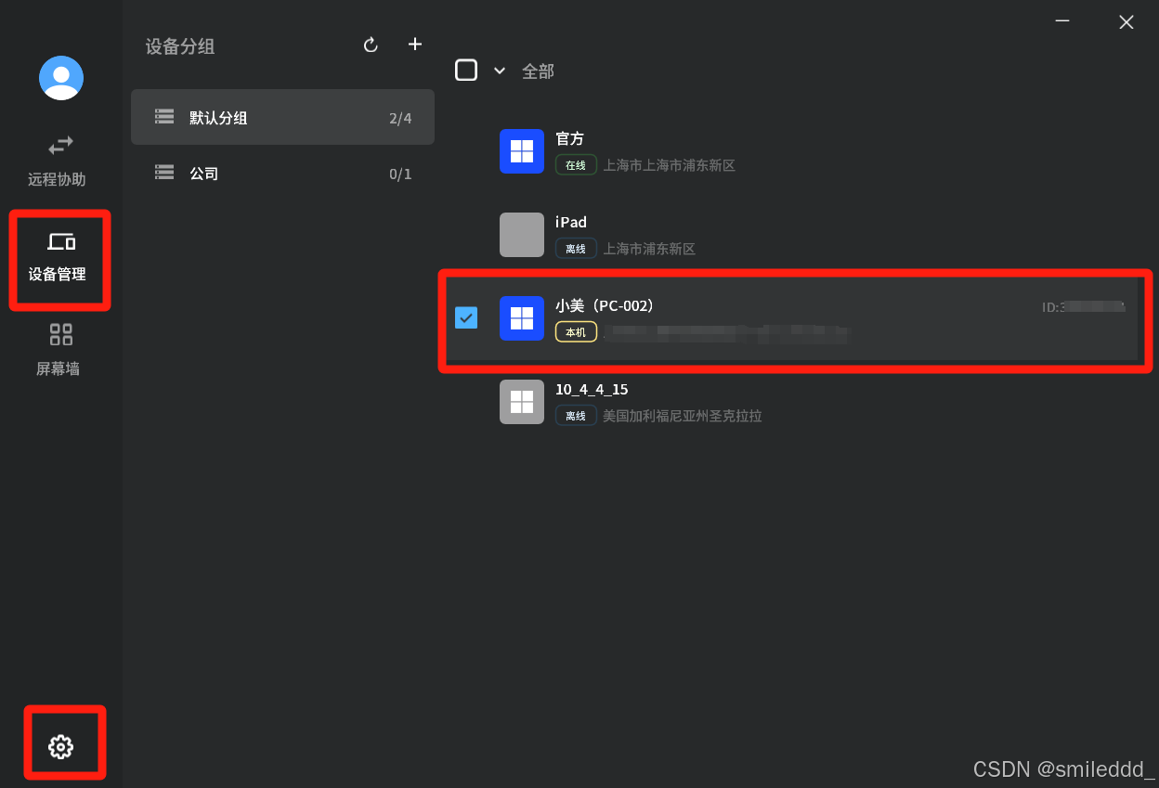Viewport: 1159px width, 788px height.
Task: Open 远程协助 remote assistance section
Action: click(57, 161)
